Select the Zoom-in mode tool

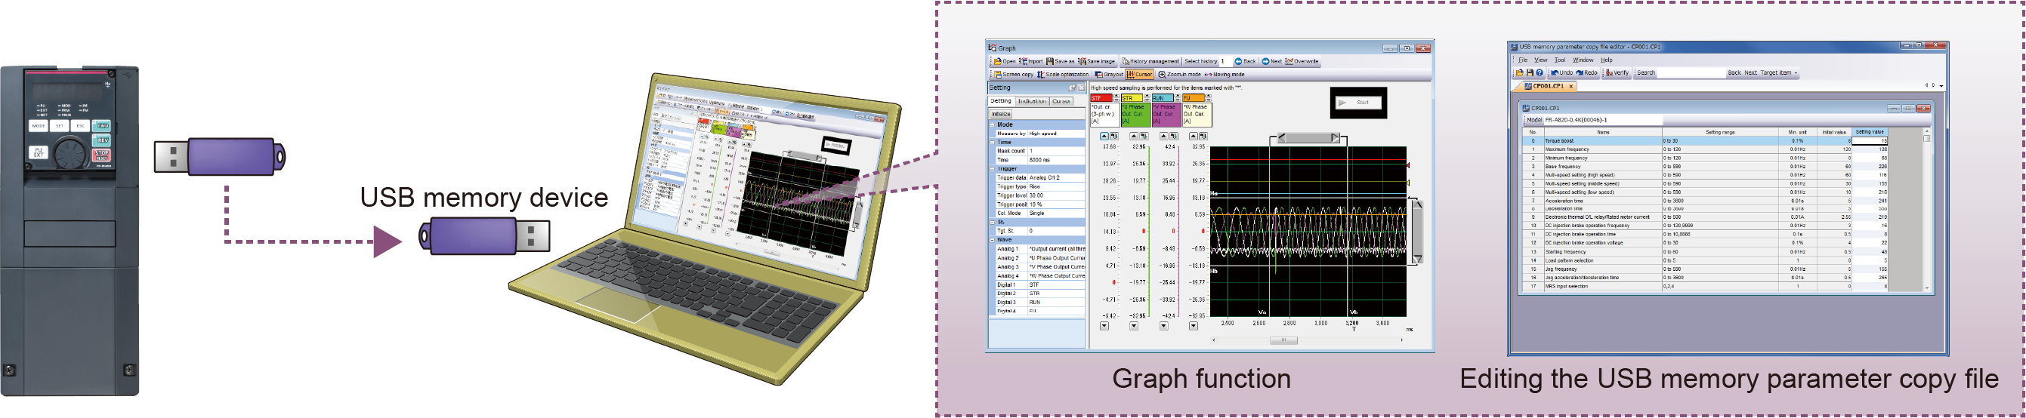point(1163,75)
